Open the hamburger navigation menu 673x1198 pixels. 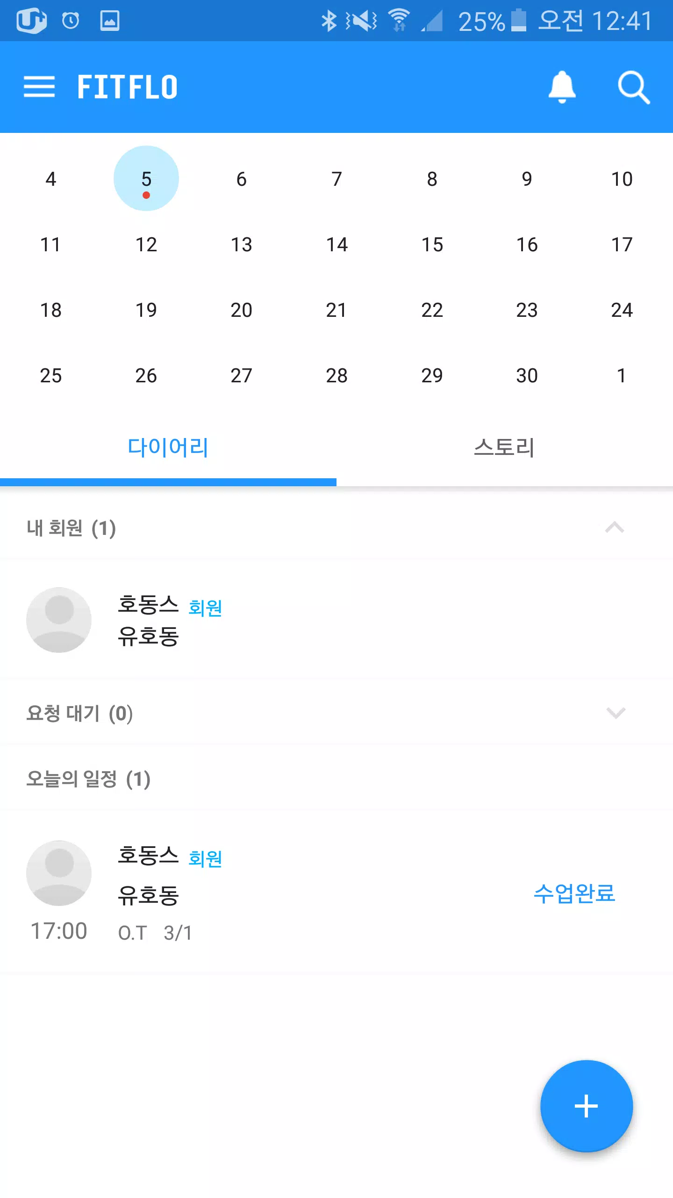[39, 87]
